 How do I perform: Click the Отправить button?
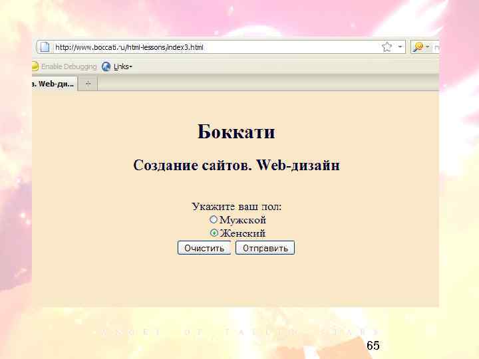265,248
